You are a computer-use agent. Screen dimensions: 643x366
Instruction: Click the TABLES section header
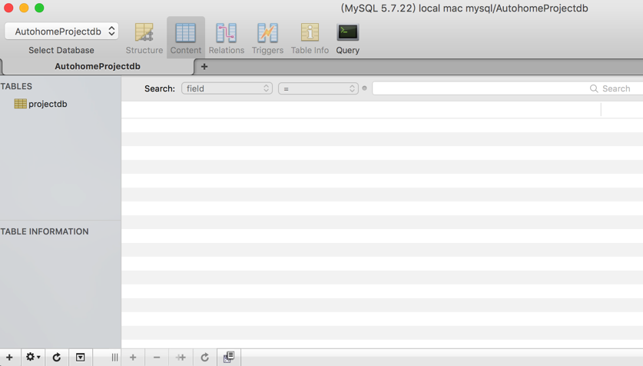tap(16, 87)
